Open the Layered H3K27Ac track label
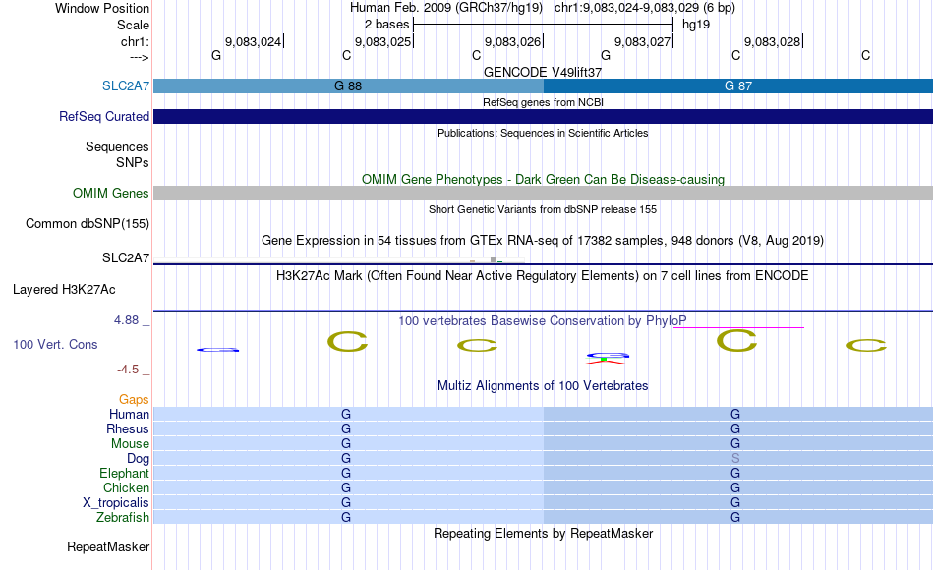This screenshot has width=934, height=570. tap(64, 290)
